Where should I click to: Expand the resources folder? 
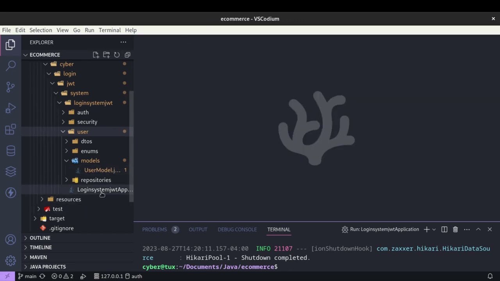coord(77,199)
